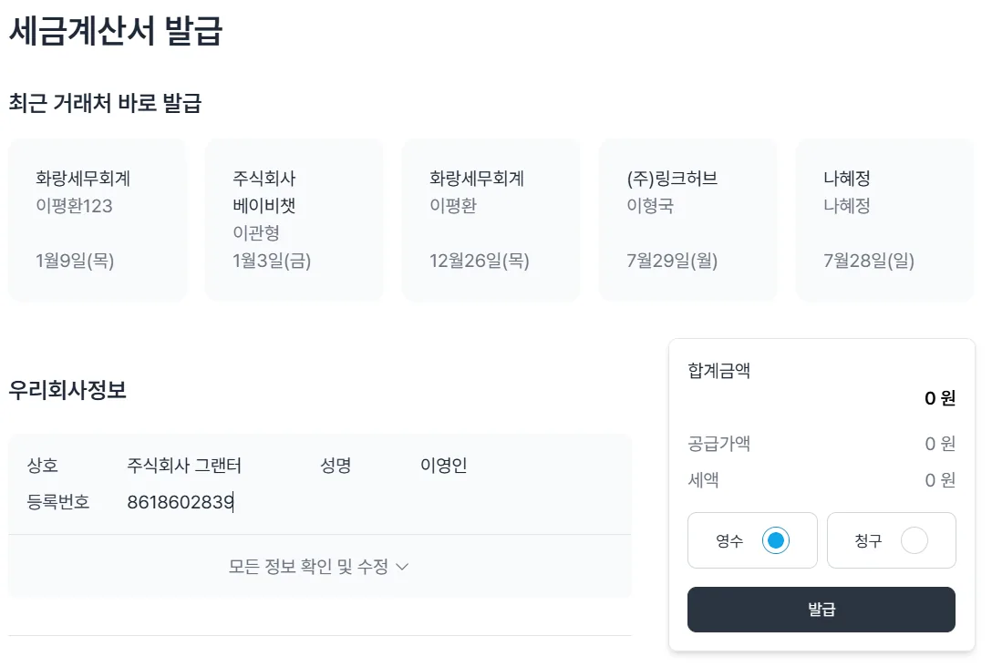Choose the 주식회사 베이비챗 client card

[294, 220]
